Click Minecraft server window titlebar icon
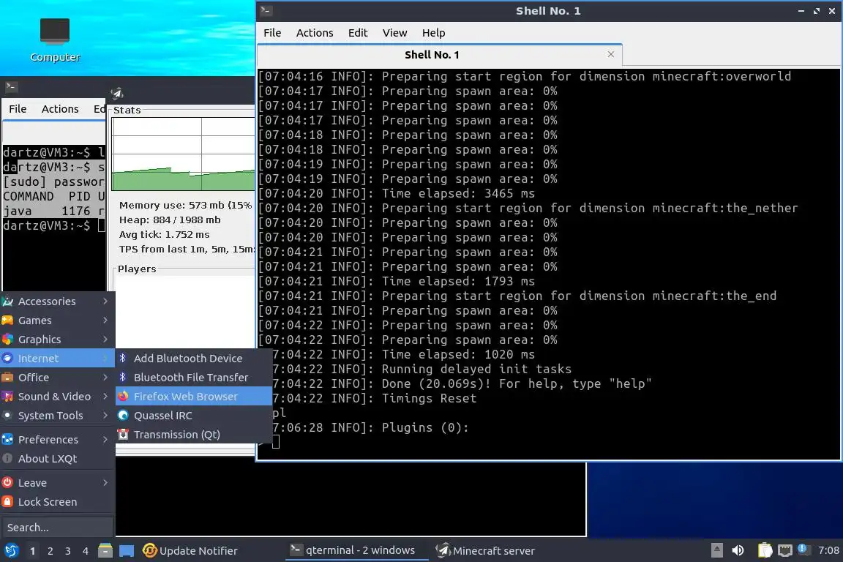 pos(117,93)
